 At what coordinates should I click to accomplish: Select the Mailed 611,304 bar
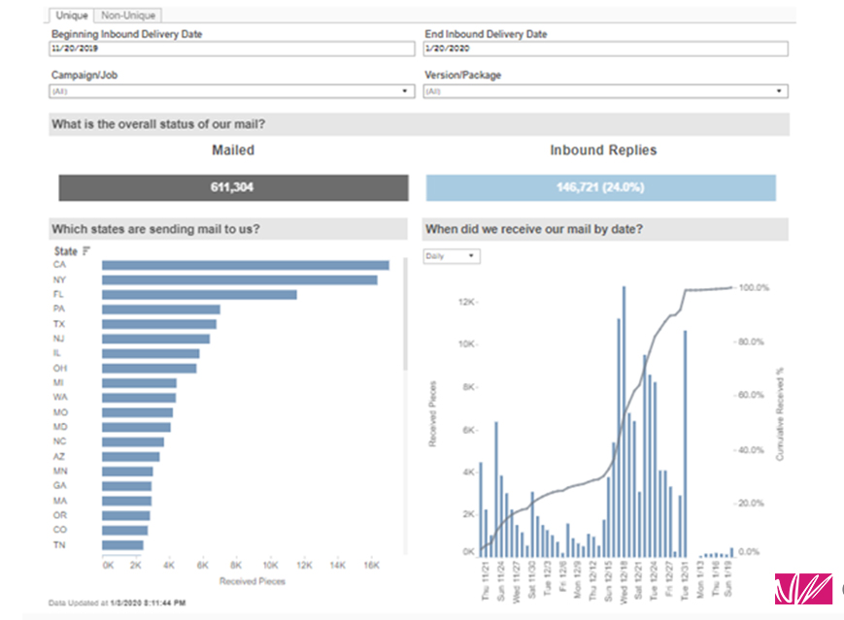click(233, 187)
